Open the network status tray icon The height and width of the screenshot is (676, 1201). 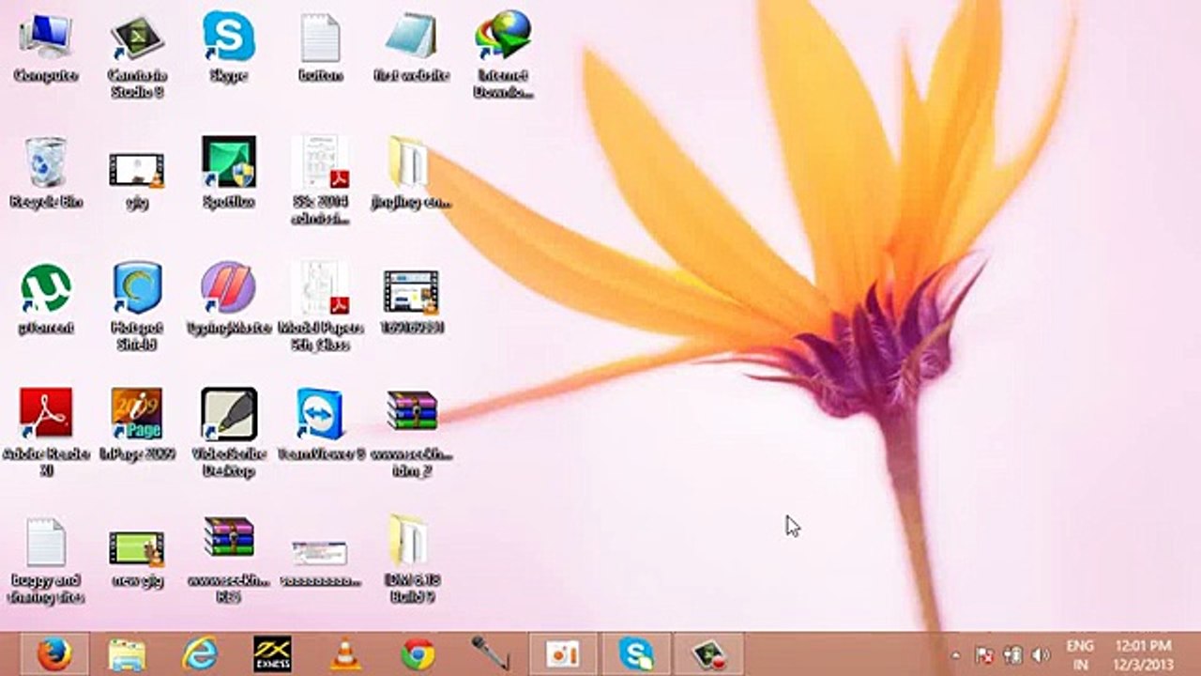1012,654
